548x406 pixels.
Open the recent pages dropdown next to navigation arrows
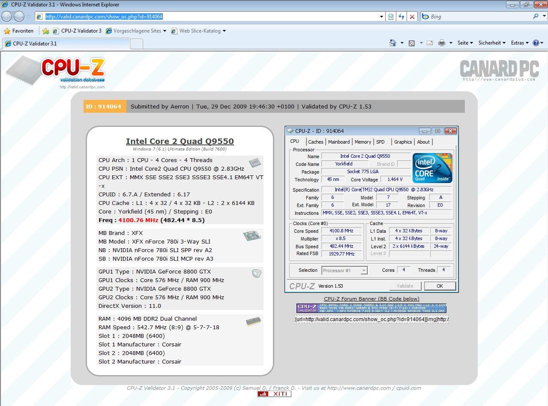click(x=29, y=17)
